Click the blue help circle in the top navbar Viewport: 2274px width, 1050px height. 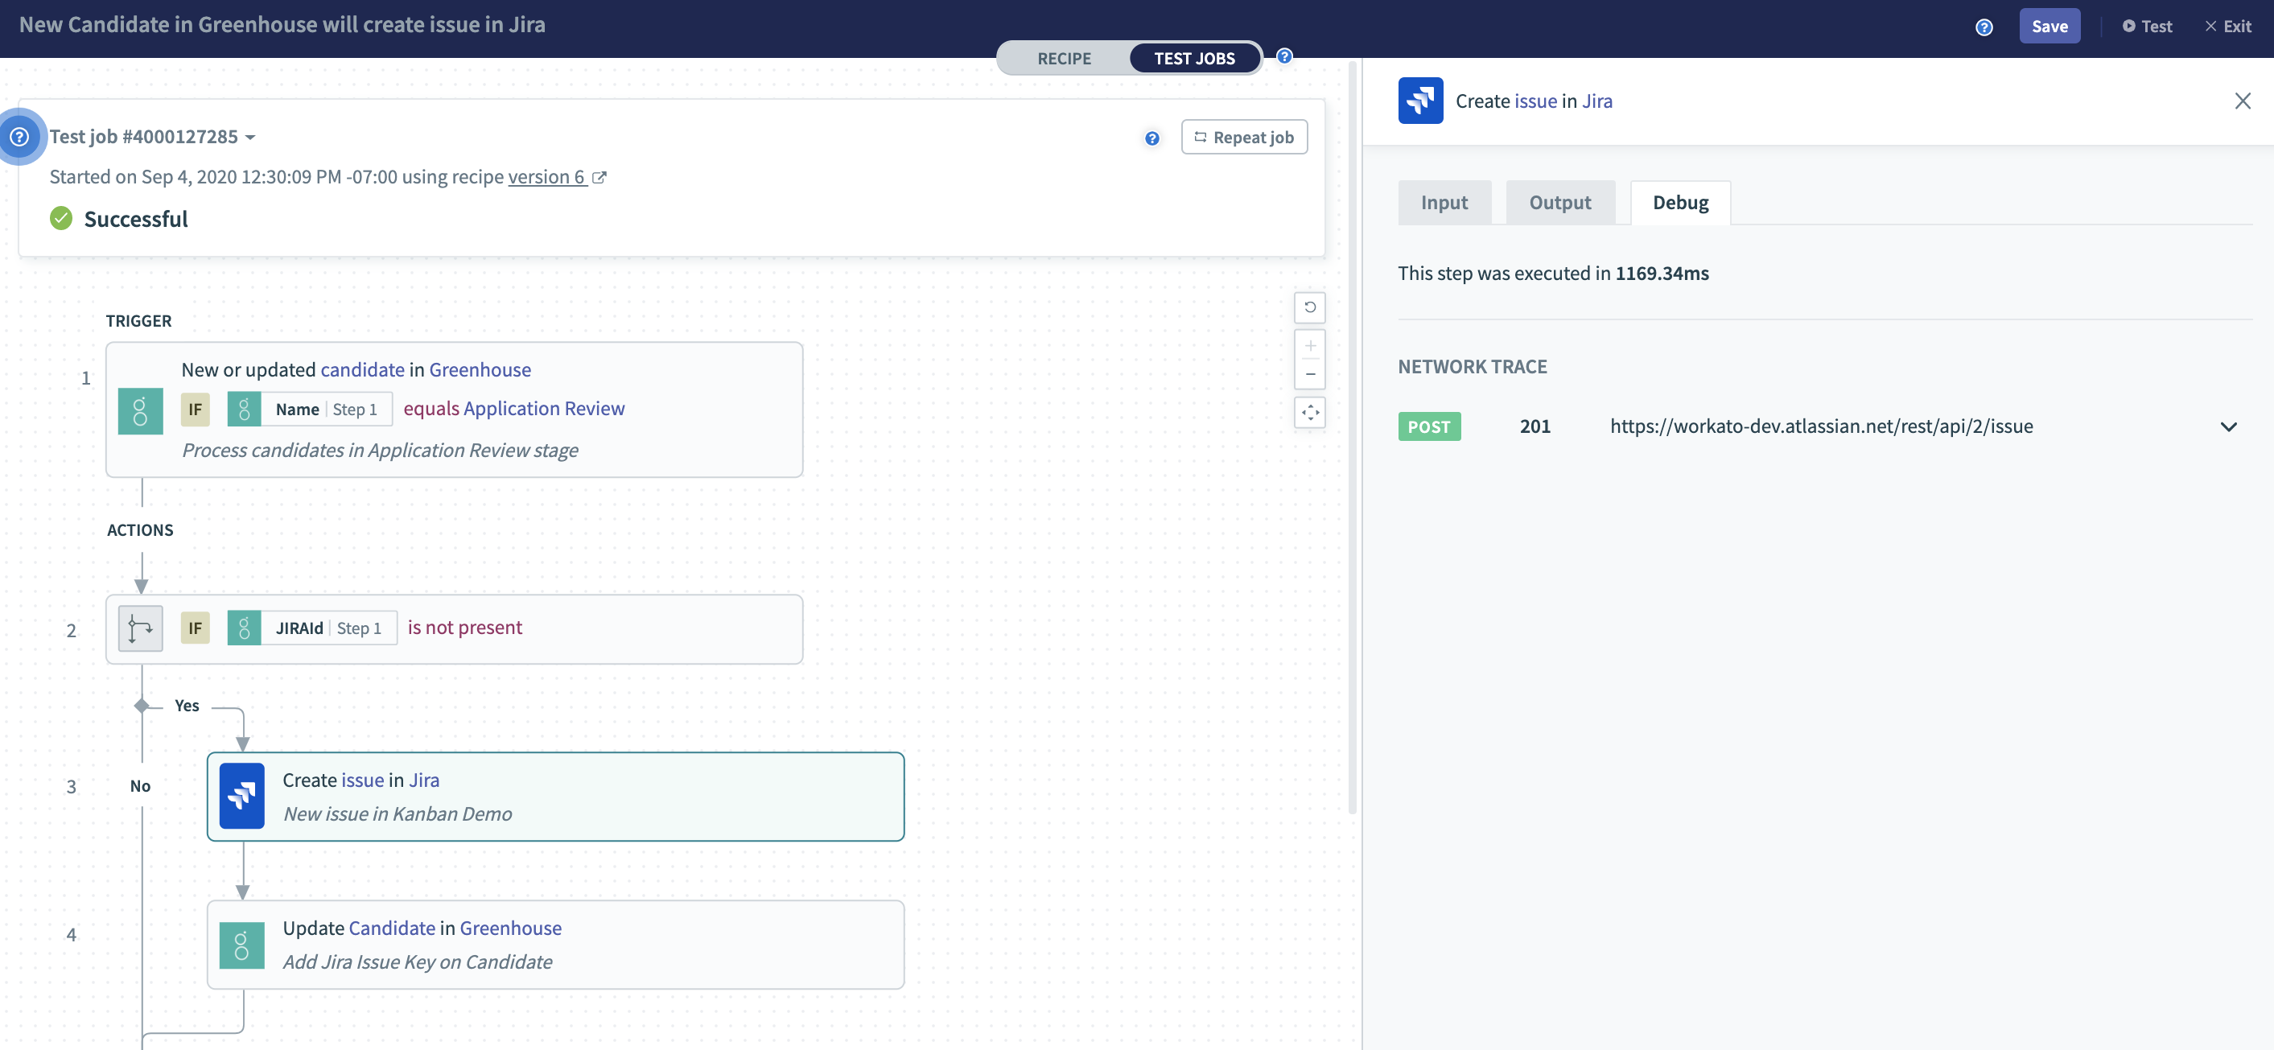1984,27
